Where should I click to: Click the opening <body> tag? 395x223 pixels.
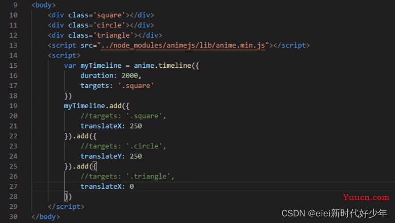coord(43,5)
